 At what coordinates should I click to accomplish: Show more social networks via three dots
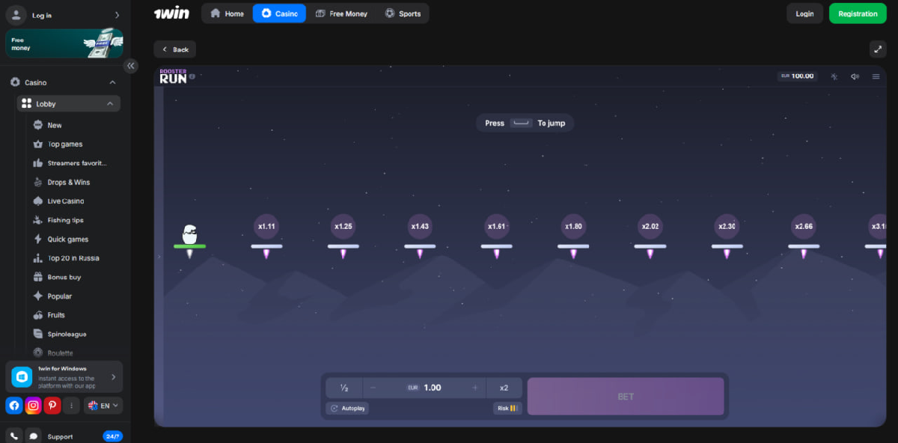pyautogui.click(x=71, y=405)
